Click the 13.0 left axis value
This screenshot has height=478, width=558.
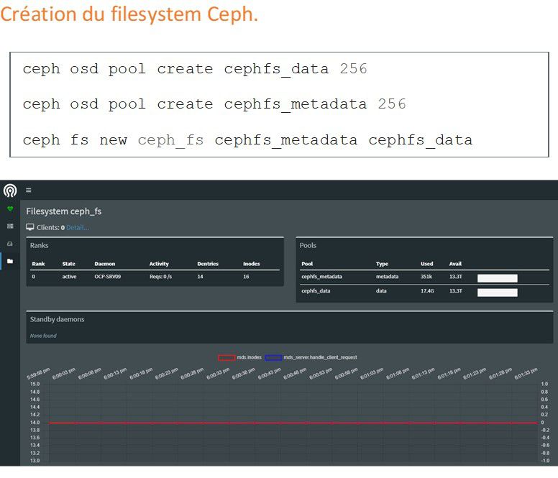(x=35, y=461)
